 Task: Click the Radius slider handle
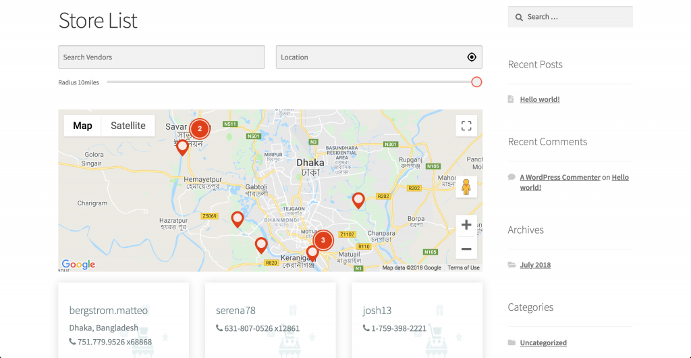coord(476,82)
